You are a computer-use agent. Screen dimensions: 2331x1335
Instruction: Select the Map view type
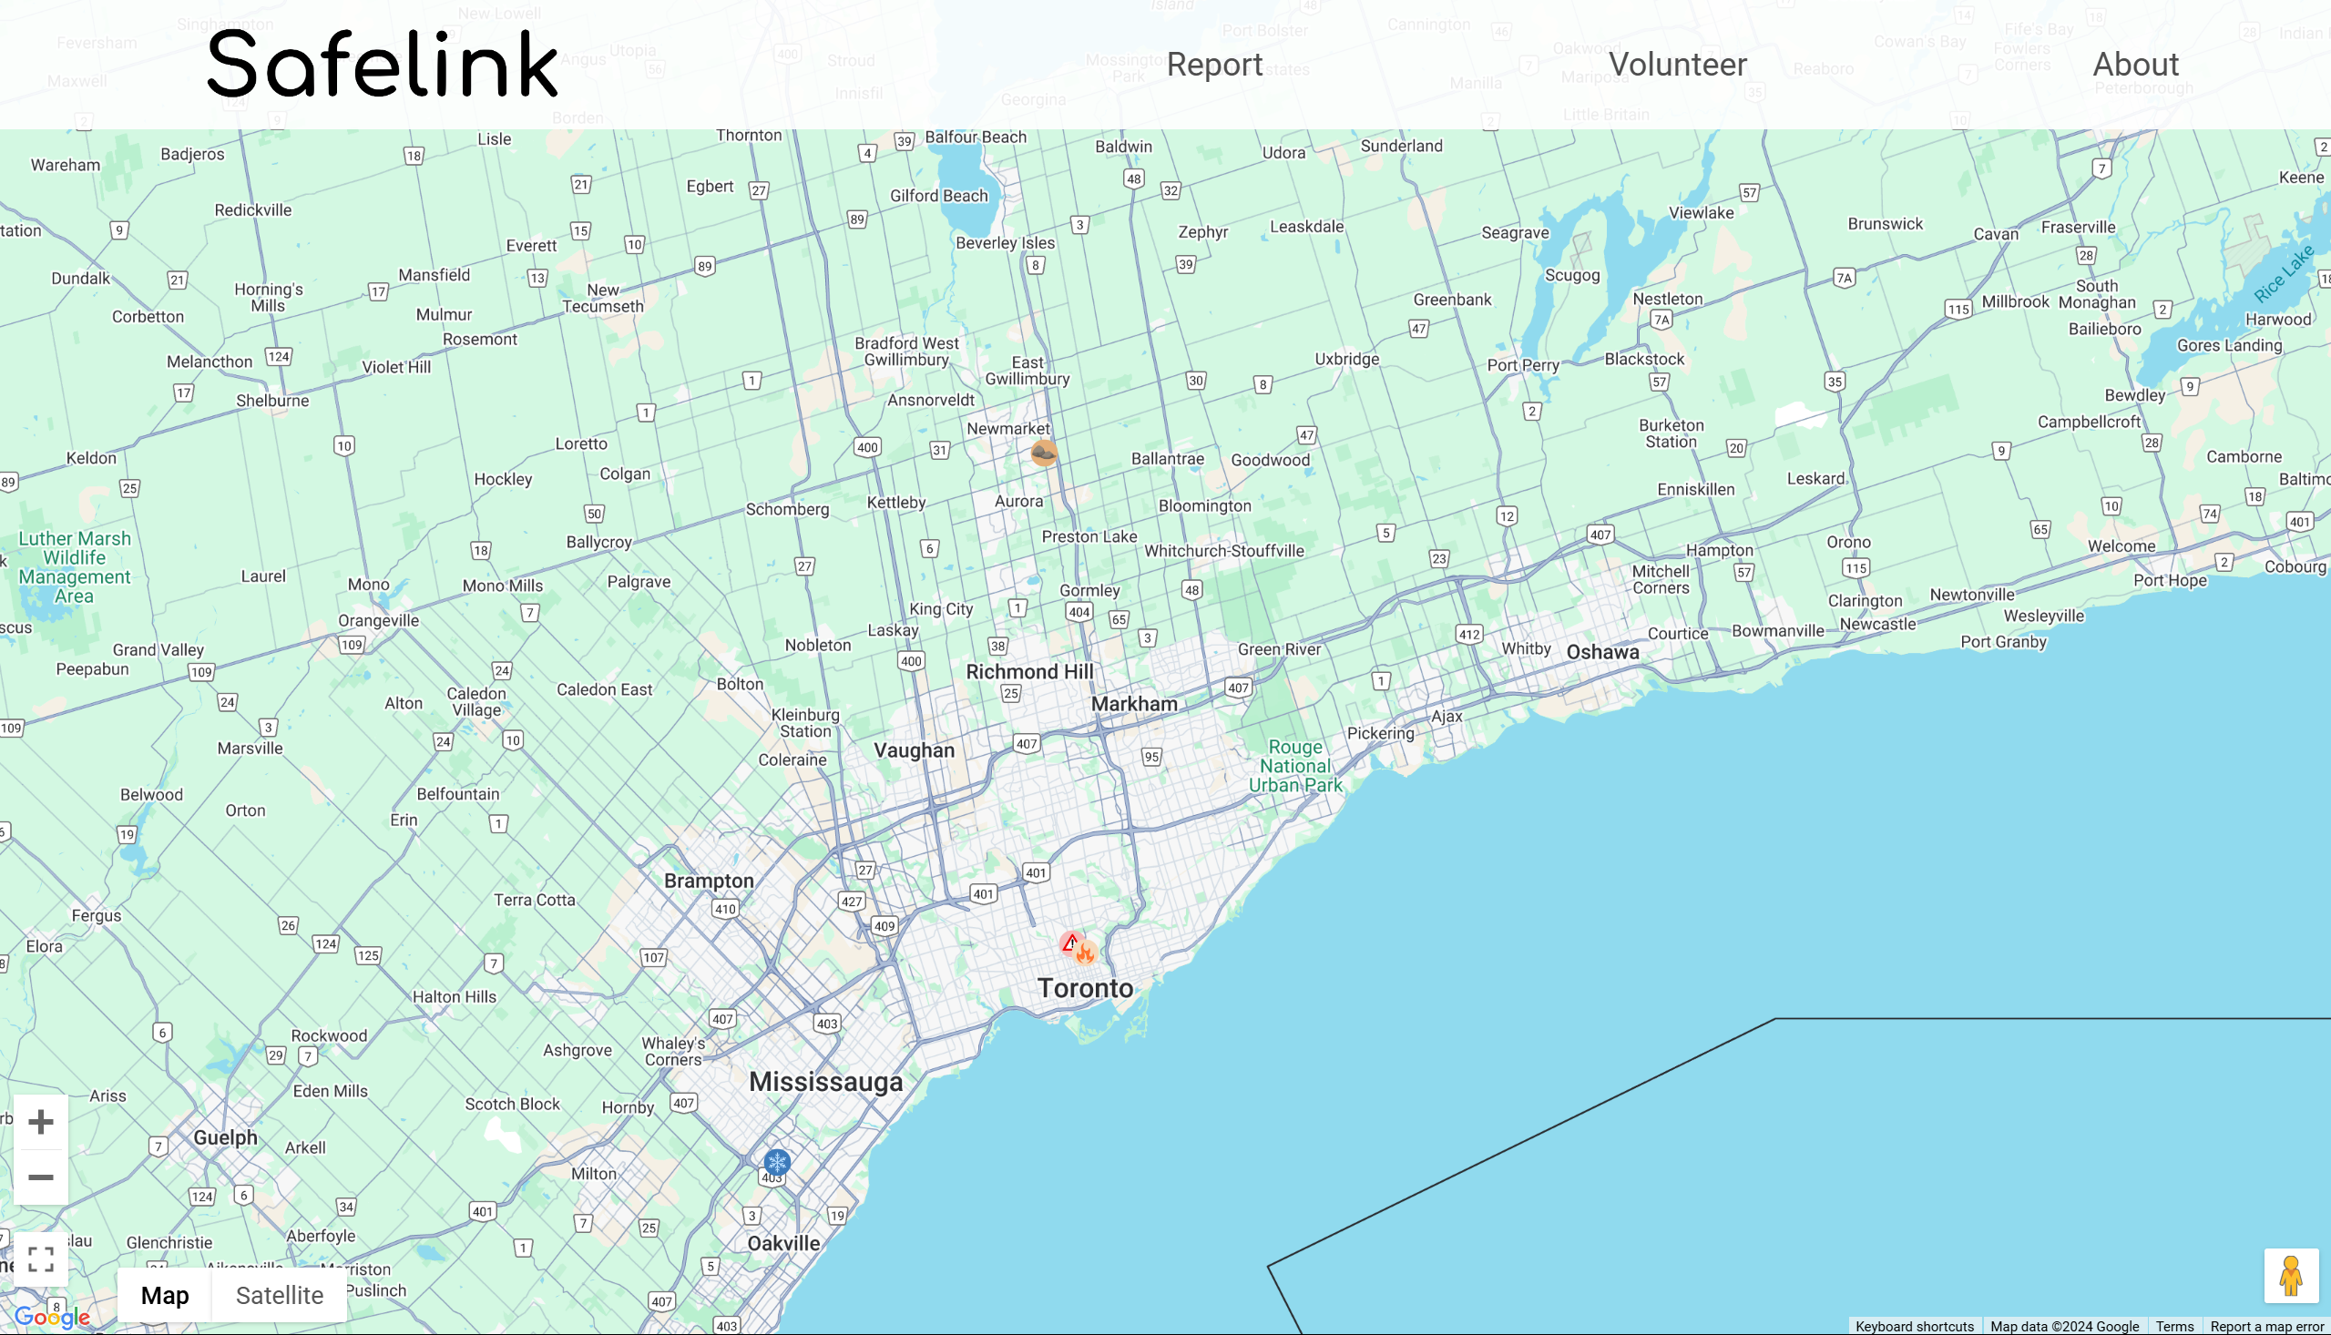point(165,1295)
